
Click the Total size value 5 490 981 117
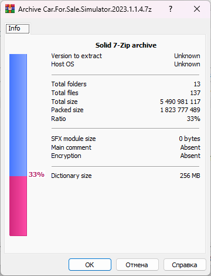pyautogui.click(x=180, y=102)
